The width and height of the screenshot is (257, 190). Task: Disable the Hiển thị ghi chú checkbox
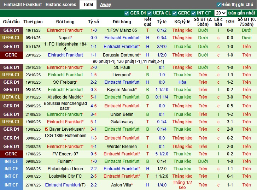coord(219,5)
